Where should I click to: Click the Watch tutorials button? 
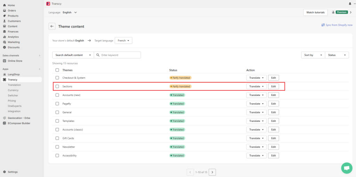[x=315, y=12]
